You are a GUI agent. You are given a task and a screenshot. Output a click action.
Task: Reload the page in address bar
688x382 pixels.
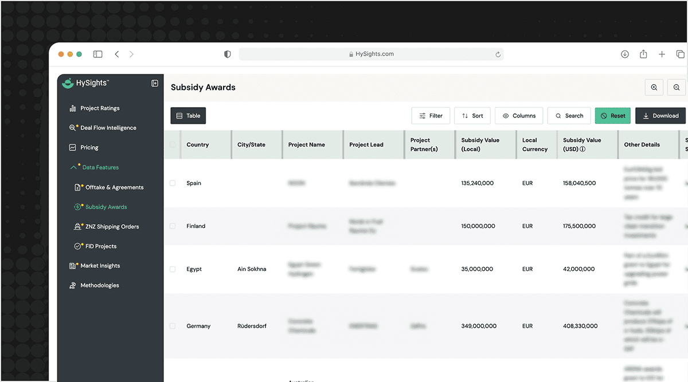[498, 54]
